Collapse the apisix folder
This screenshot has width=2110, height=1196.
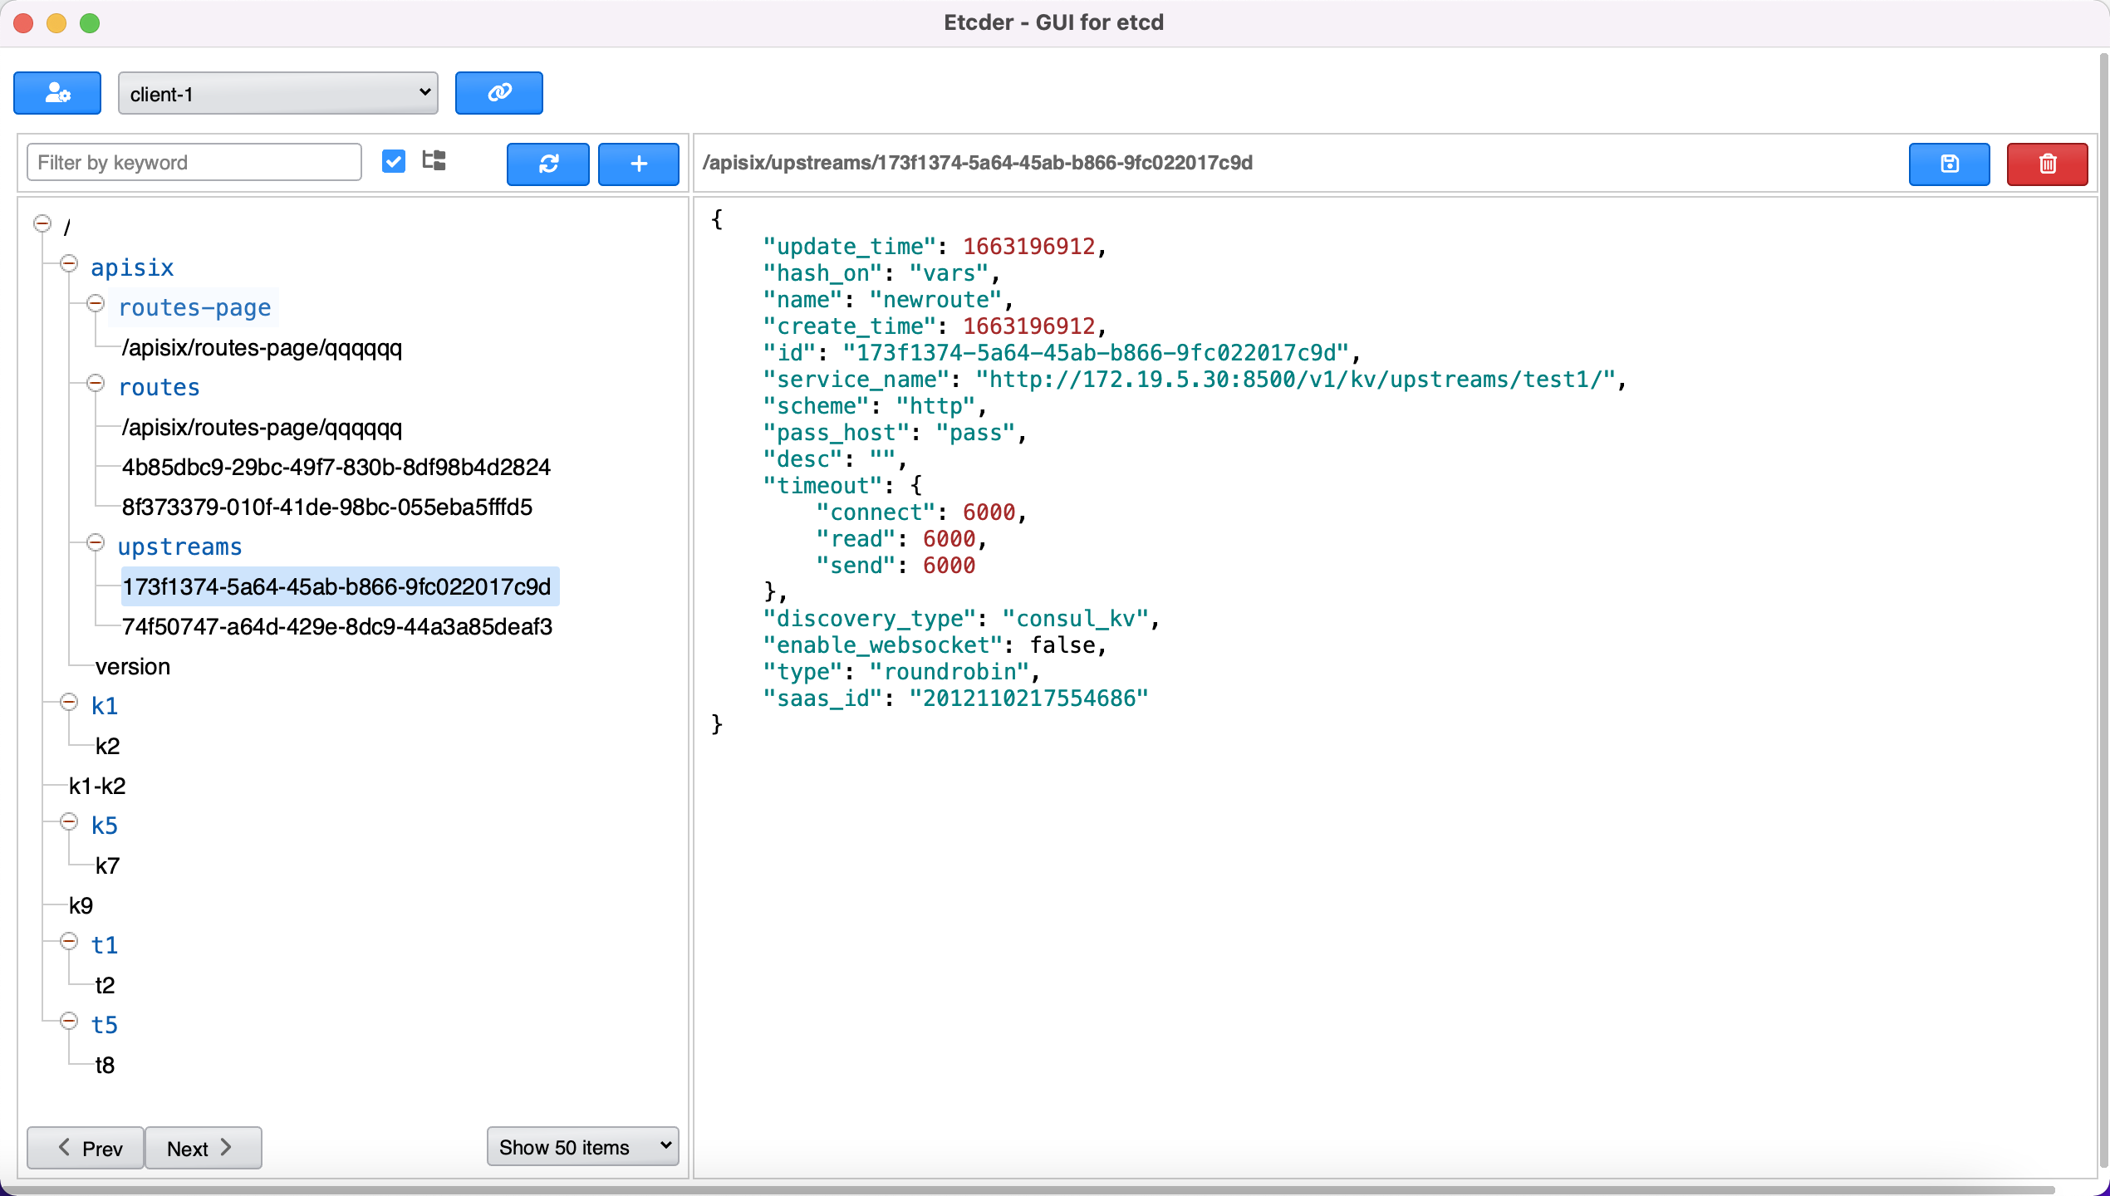(x=69, y=264)
